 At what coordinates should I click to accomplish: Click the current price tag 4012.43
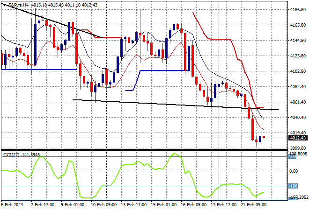[x=298, y=138]
